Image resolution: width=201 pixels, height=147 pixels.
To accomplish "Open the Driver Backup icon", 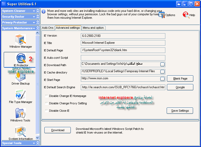I will (21, 77).
